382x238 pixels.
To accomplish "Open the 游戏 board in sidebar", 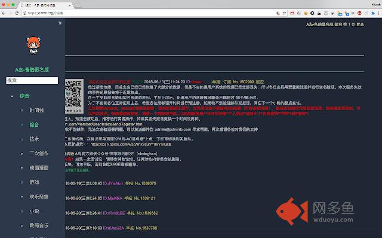I will (x=34, y=182).
